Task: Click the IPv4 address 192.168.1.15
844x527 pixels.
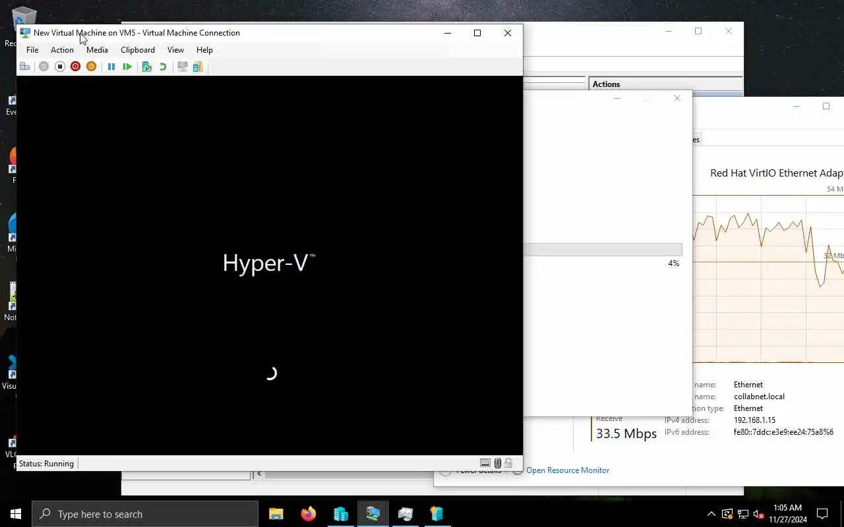Action: [x=754, y=420]
